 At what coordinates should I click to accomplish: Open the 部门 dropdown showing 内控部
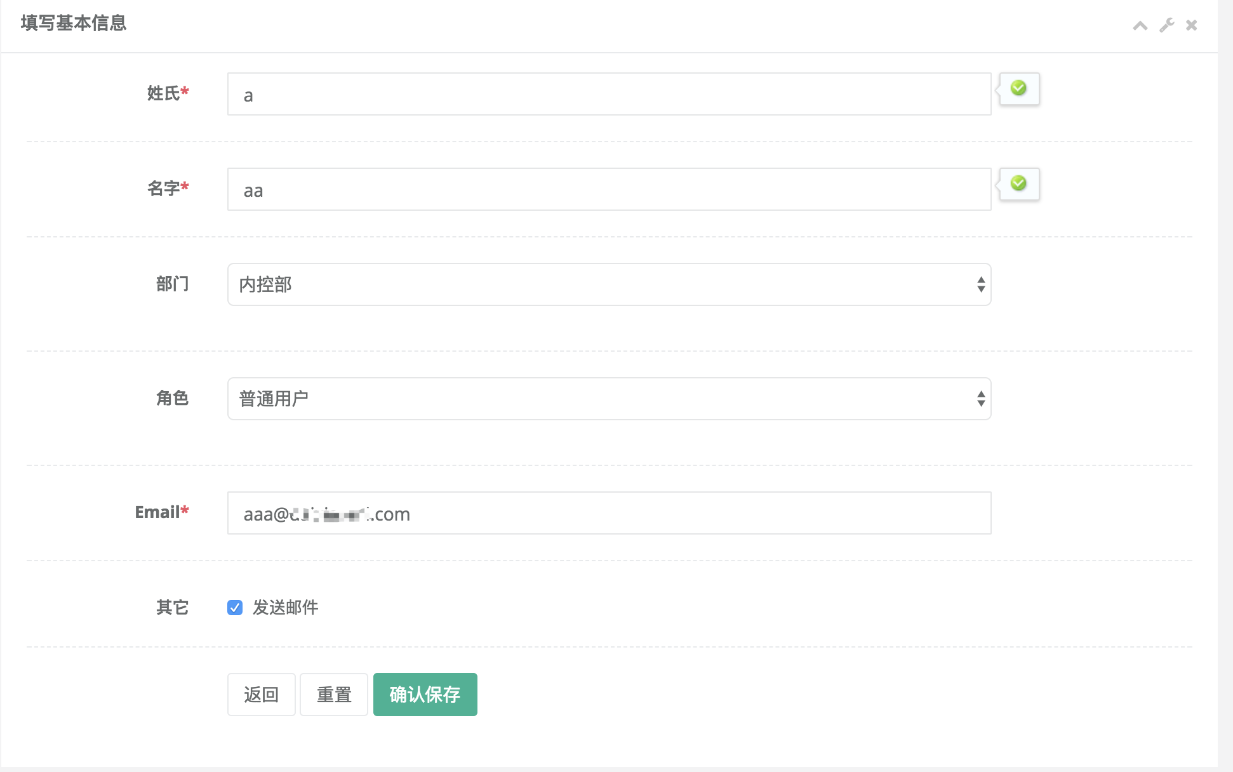coord(610,284)
